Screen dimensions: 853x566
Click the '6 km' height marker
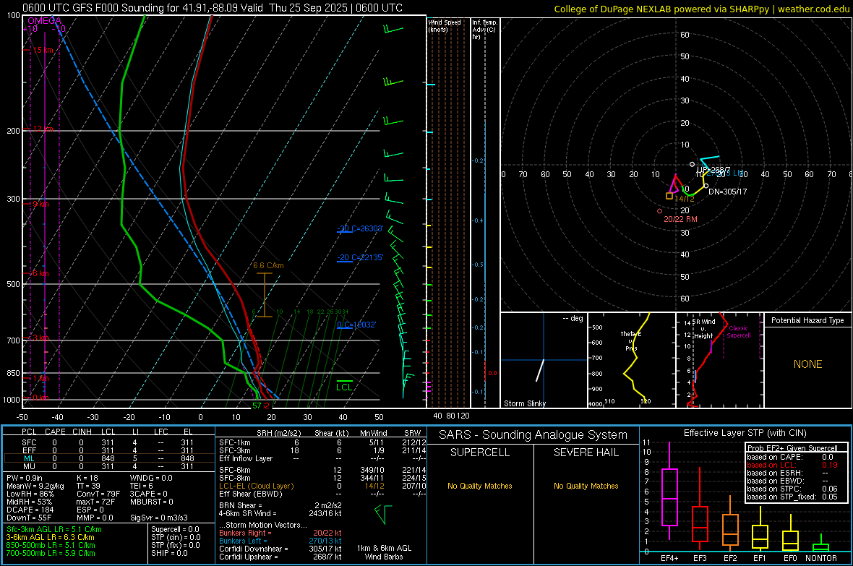coord(40,273)
